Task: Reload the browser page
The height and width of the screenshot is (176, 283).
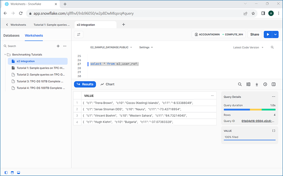Action: click(21, 13)
